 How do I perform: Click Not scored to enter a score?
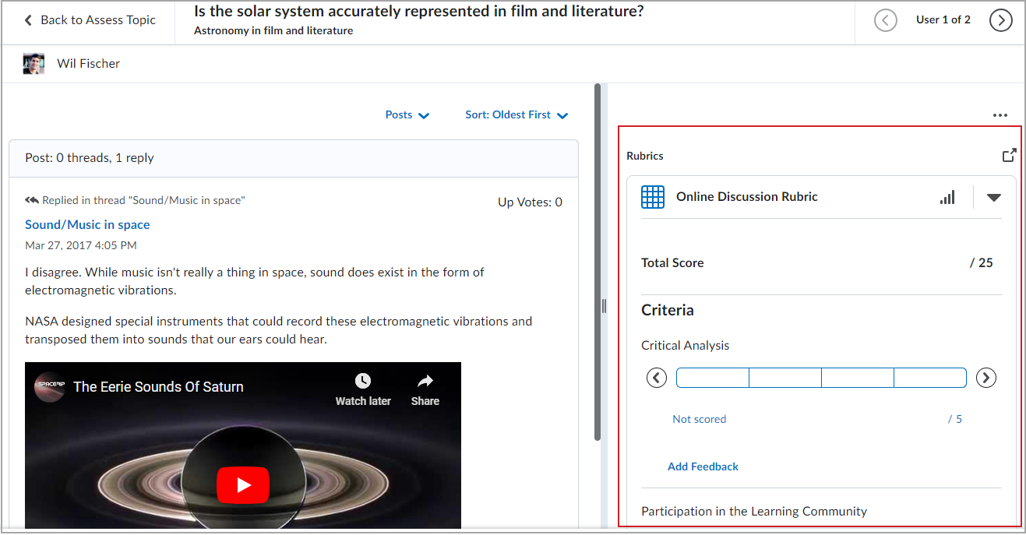click(x=699, y=418)
